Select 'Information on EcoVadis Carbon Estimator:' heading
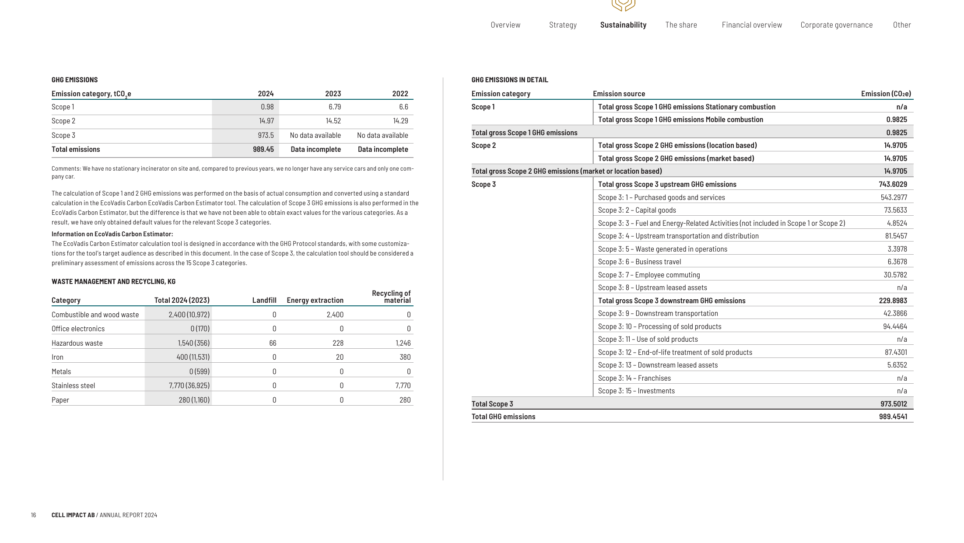 click(x=112, y=234)
